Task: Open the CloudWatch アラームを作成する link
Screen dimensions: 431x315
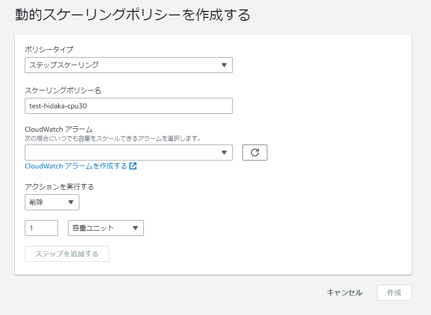Action: [76, 166]
